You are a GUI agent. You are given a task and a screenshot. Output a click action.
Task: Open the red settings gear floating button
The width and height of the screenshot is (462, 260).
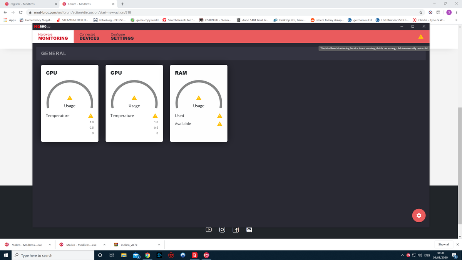click(x=419, y=215)
